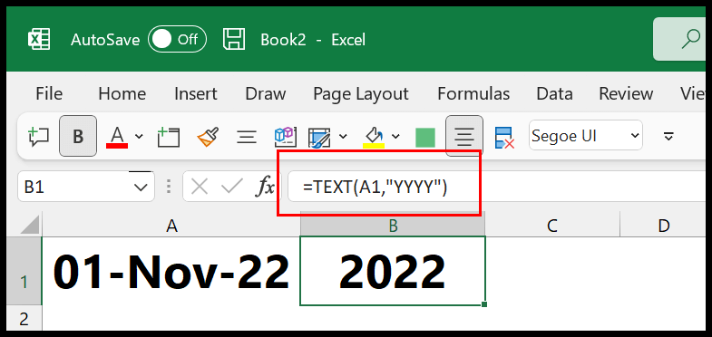
Task: Apply yellow fill color bucket
Action: pyautogui.click(x=374, y=137)
